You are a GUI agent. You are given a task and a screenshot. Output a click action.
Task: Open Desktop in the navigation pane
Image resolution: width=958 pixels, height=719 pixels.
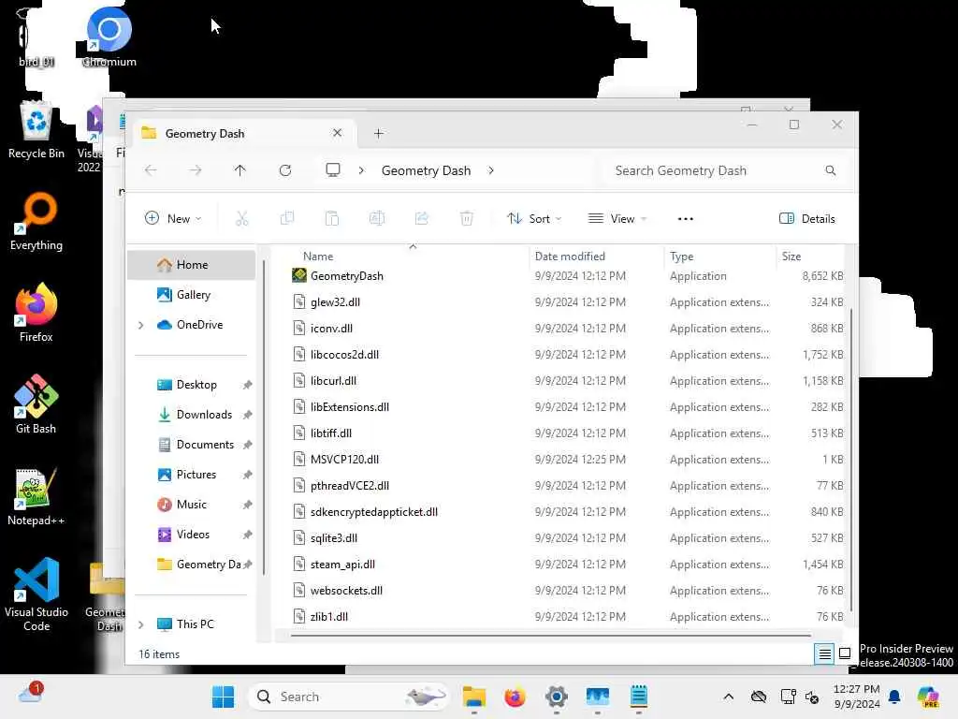[x=191, y=385]
